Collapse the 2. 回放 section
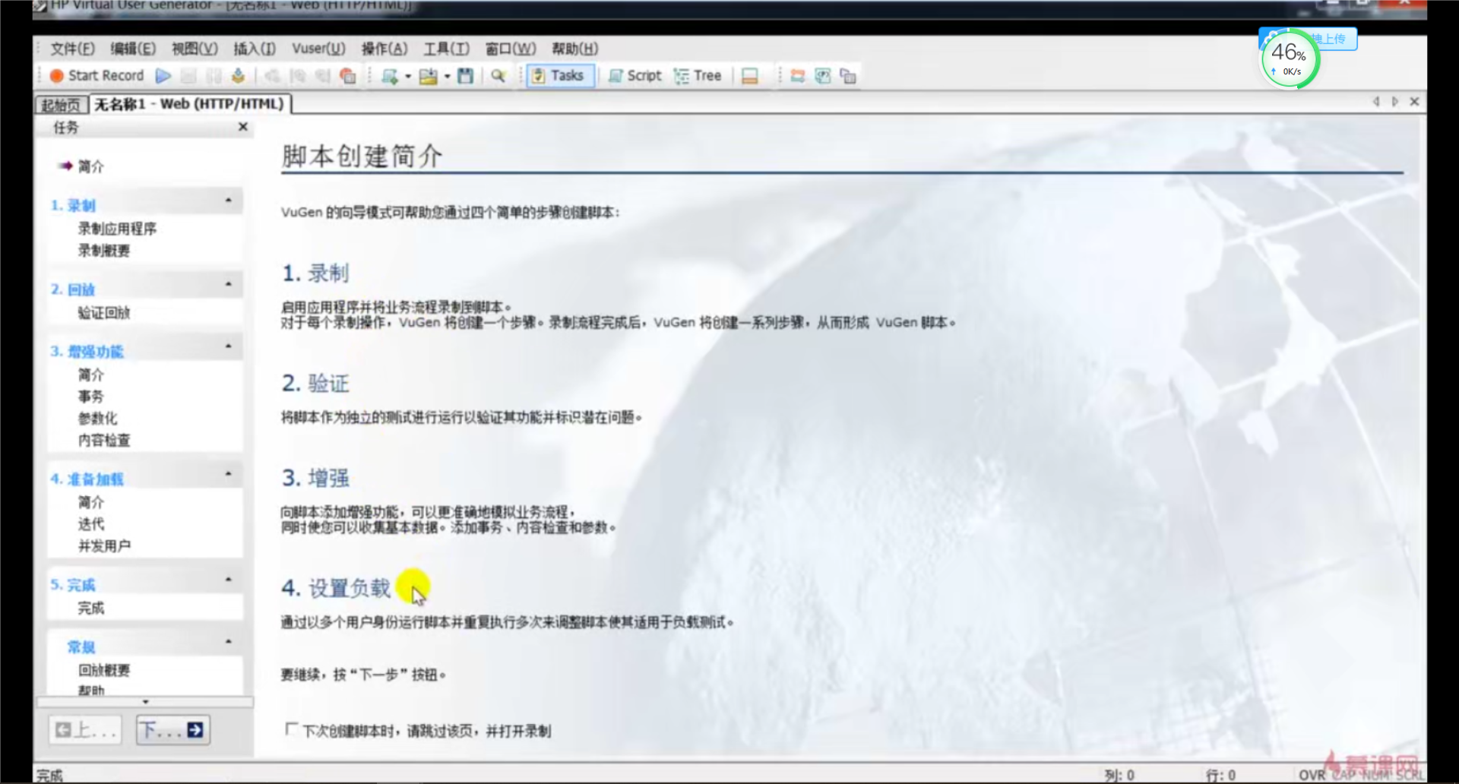1459x784 pixels. point(228,285)
